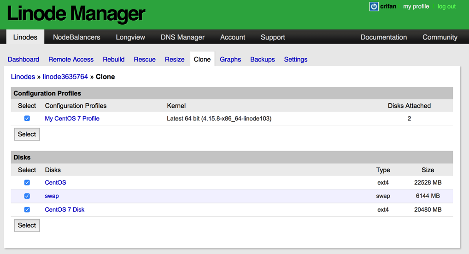
Task: Click the Kernel column header
Action: tap(176, 106)
